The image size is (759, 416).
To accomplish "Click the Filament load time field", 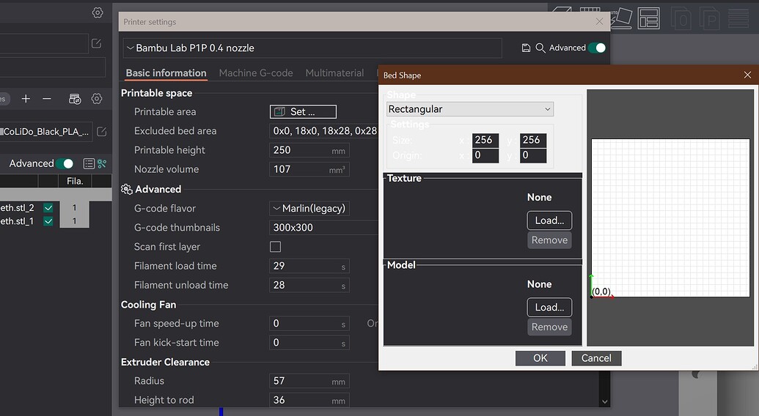I will tap(309, 266).
